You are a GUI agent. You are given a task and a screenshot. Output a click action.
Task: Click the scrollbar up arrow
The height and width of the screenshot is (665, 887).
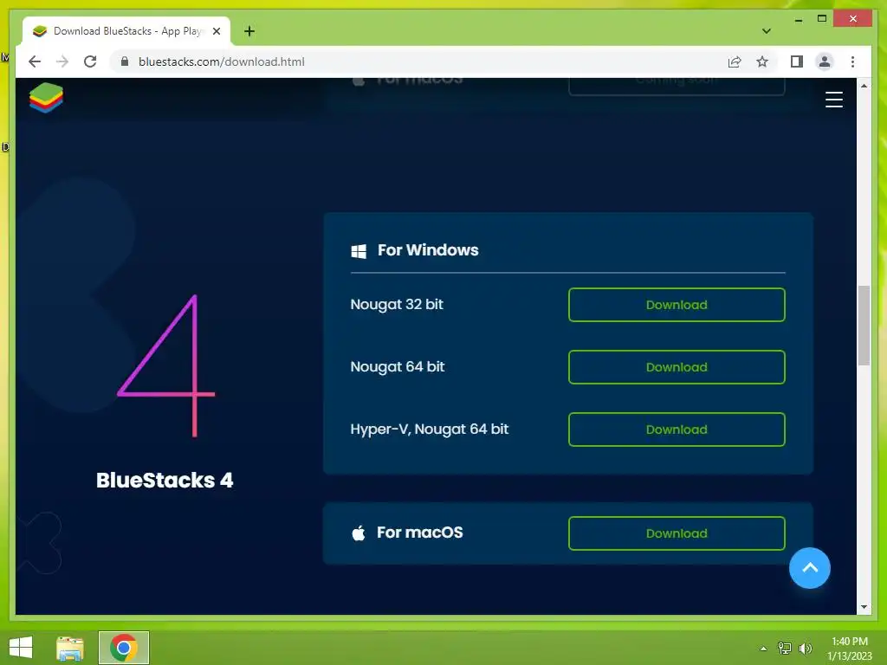click(864, 86)
